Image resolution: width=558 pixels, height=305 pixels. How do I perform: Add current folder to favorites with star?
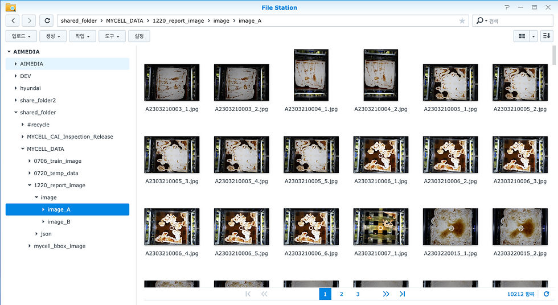click(462, 20)
